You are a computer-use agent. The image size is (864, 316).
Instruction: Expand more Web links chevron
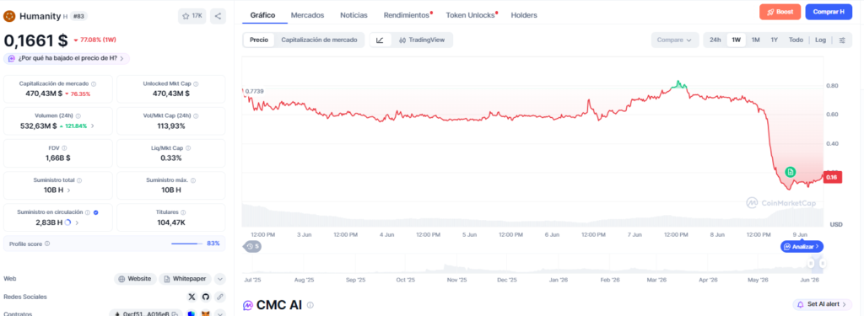pyautogui.click(x=220, y=279)
